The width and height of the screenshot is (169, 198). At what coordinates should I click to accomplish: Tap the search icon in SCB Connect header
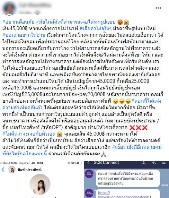pos(143,162)
